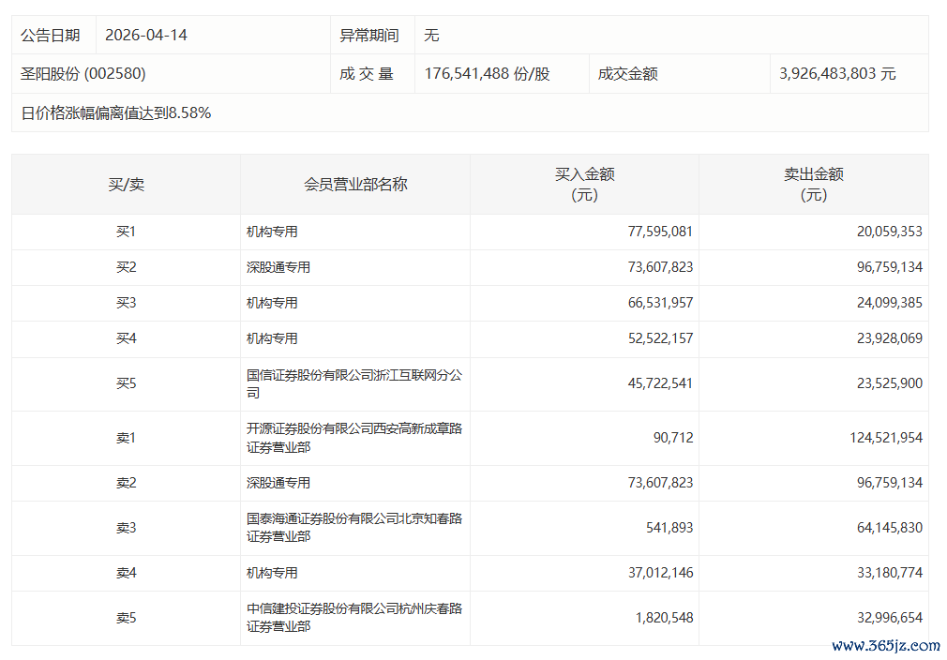Click buy amount 90,712
The image size is (947, 660).
673,438
